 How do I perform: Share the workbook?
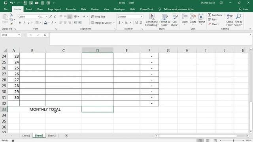244,9
